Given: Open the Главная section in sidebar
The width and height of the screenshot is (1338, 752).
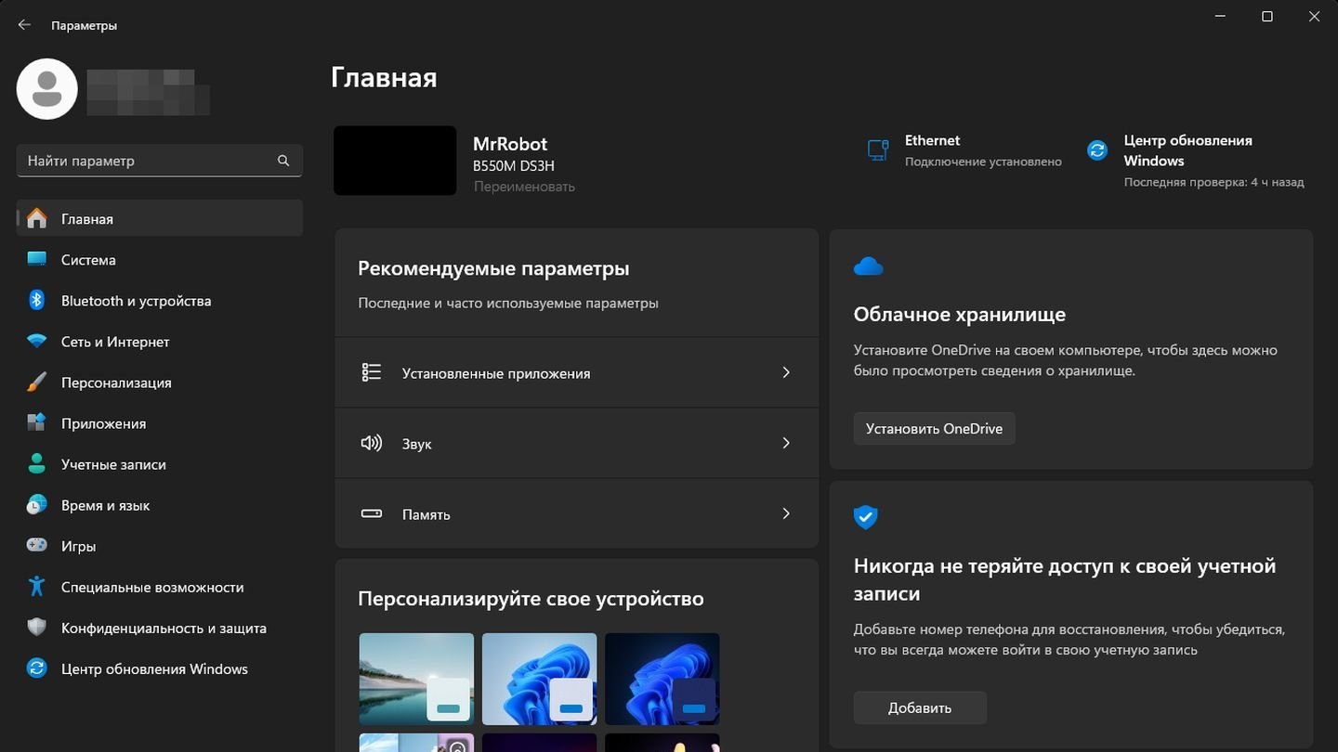Looking at the screenshot, I should 160,219.
